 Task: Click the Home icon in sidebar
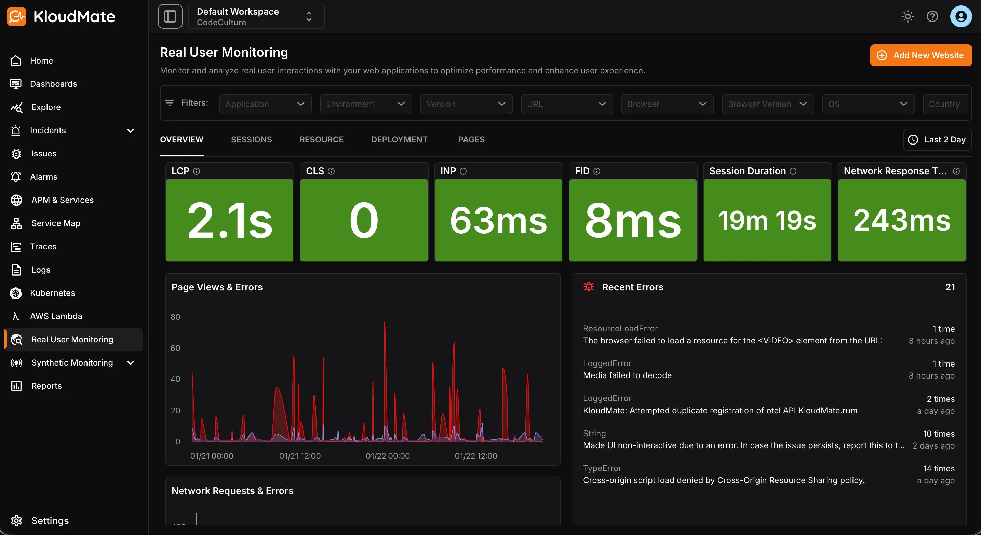pyautogui.click(x=16, y=60)
